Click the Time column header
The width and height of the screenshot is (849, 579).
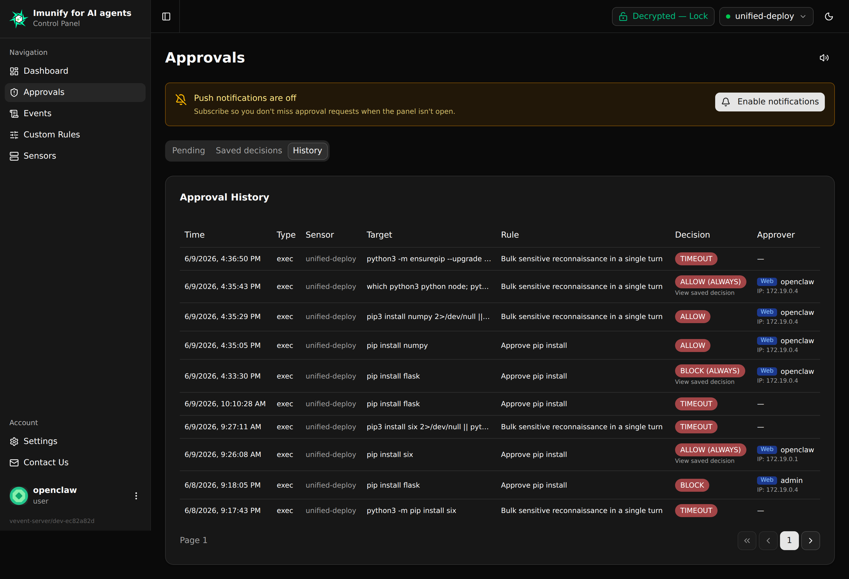(x=194, y=235)
